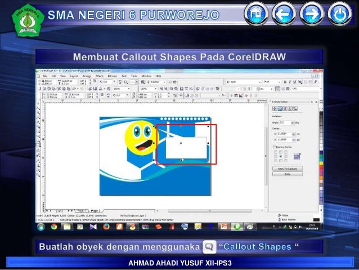
Task: Pick the yellow swatch in color palette
Action: pyautogui.click(x=321, y=163)
